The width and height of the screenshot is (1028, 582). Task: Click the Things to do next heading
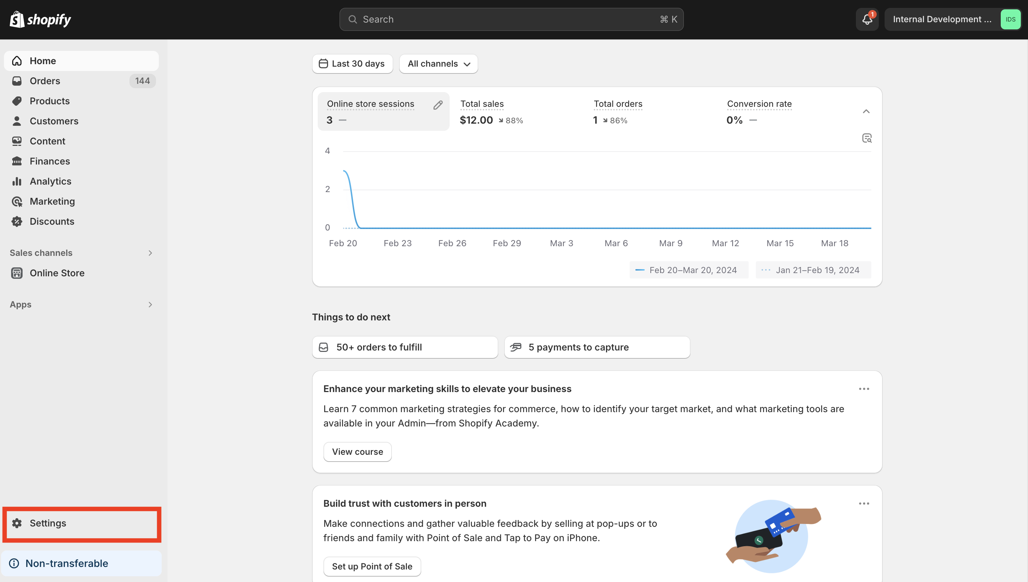click(351, 317)
